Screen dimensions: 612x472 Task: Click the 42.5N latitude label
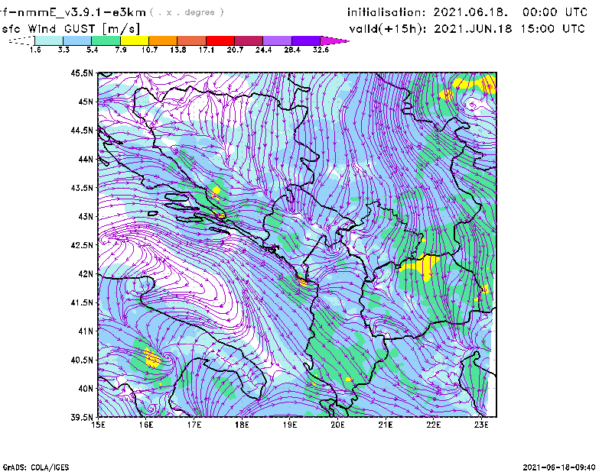pos(82,245)
